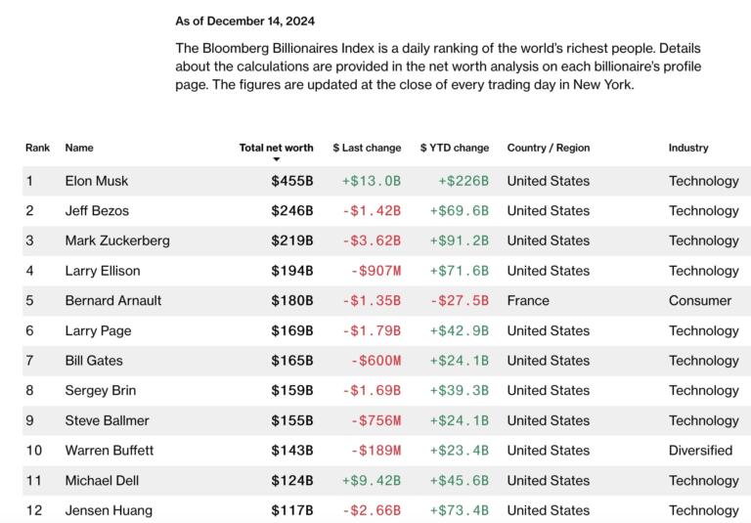Select the Country / Region column header
This screenshot has width=751, height=523.
[548, 148]
